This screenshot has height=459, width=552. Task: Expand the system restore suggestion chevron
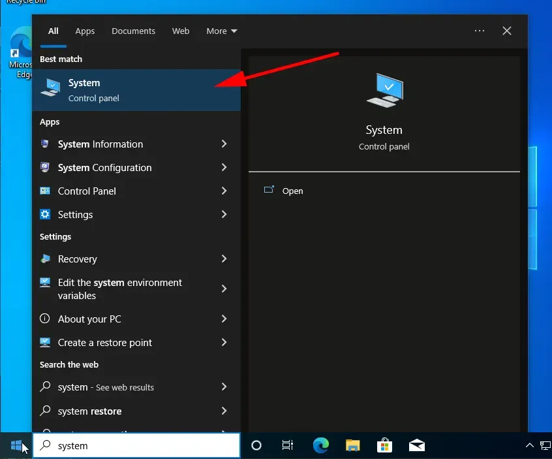[224, 411]
